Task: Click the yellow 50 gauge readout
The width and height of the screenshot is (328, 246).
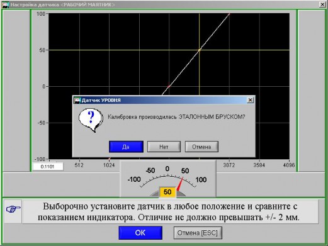Action: click(167, 192)
